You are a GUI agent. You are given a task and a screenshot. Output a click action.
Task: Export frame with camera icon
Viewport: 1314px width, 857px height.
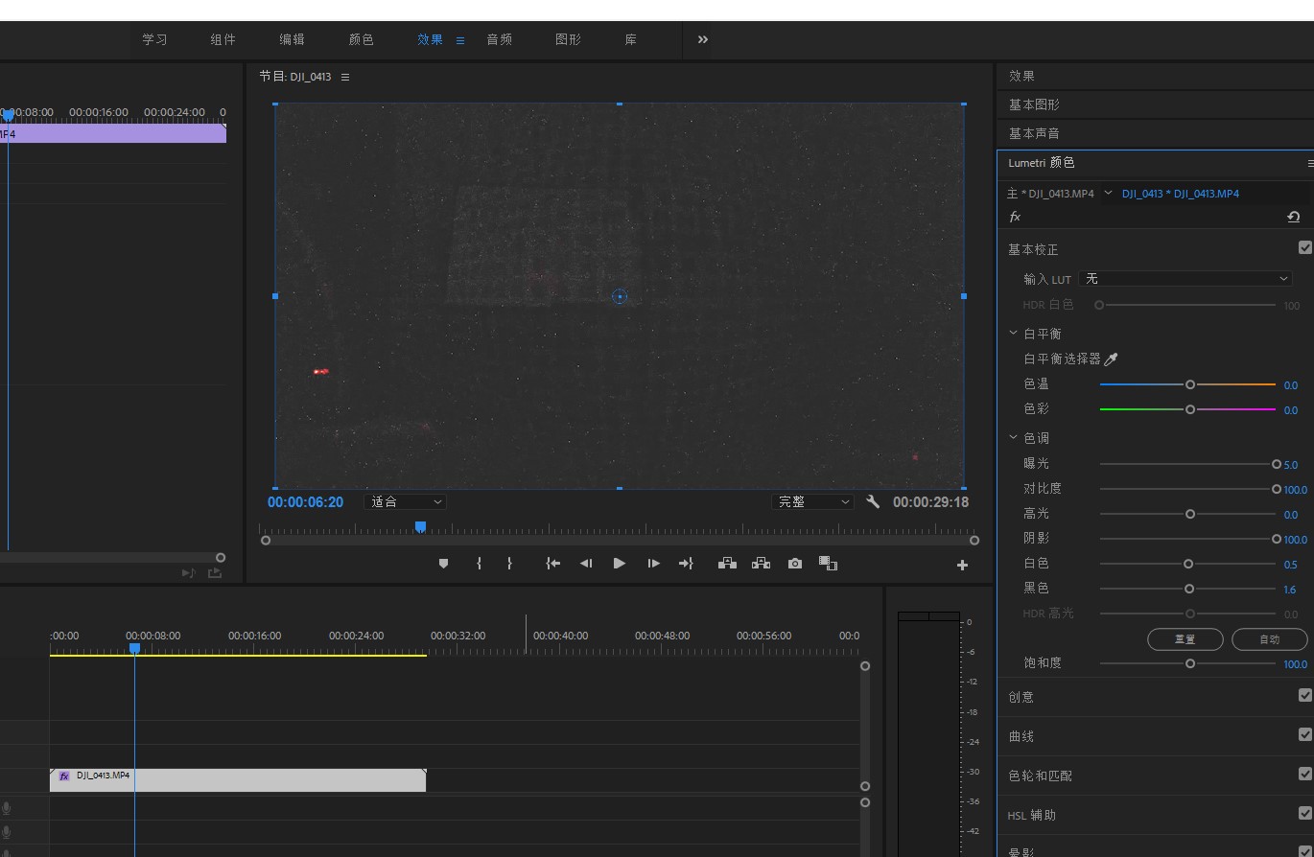coord(794,564)
